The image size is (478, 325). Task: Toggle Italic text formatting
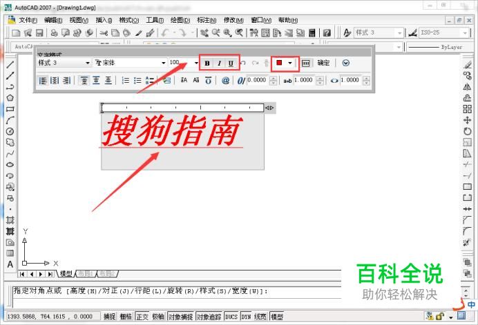click(219, 63)
